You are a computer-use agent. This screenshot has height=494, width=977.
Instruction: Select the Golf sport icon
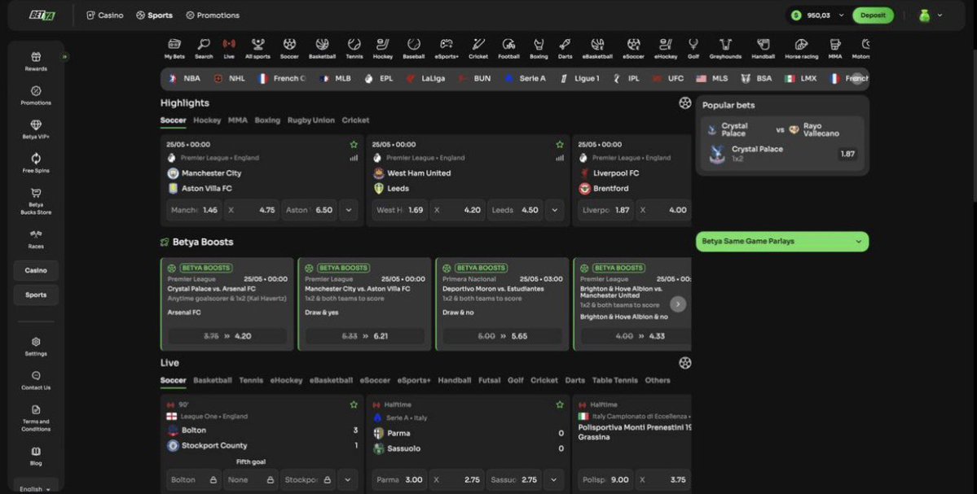(x=693, y=49)
